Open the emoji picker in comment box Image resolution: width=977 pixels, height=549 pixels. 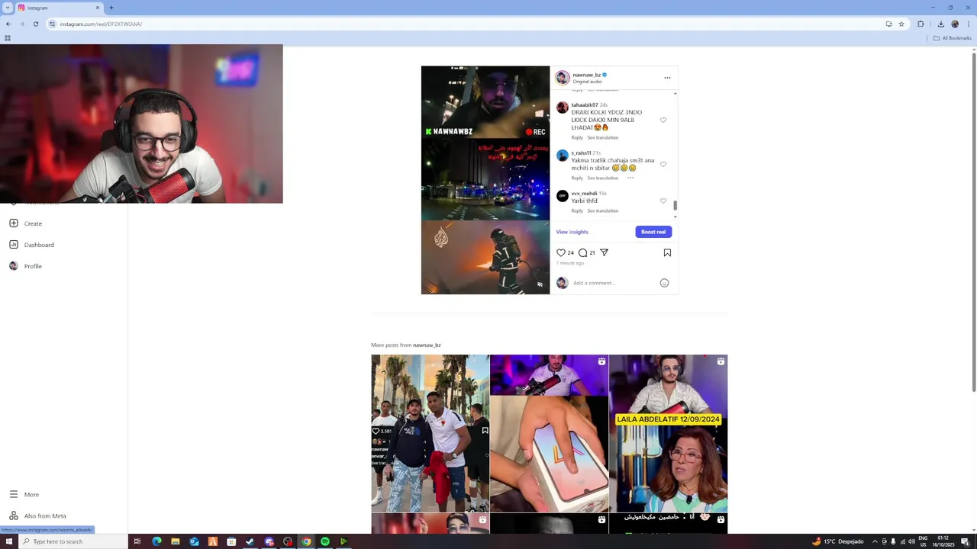pyautogui.click(x=664, y=283)
